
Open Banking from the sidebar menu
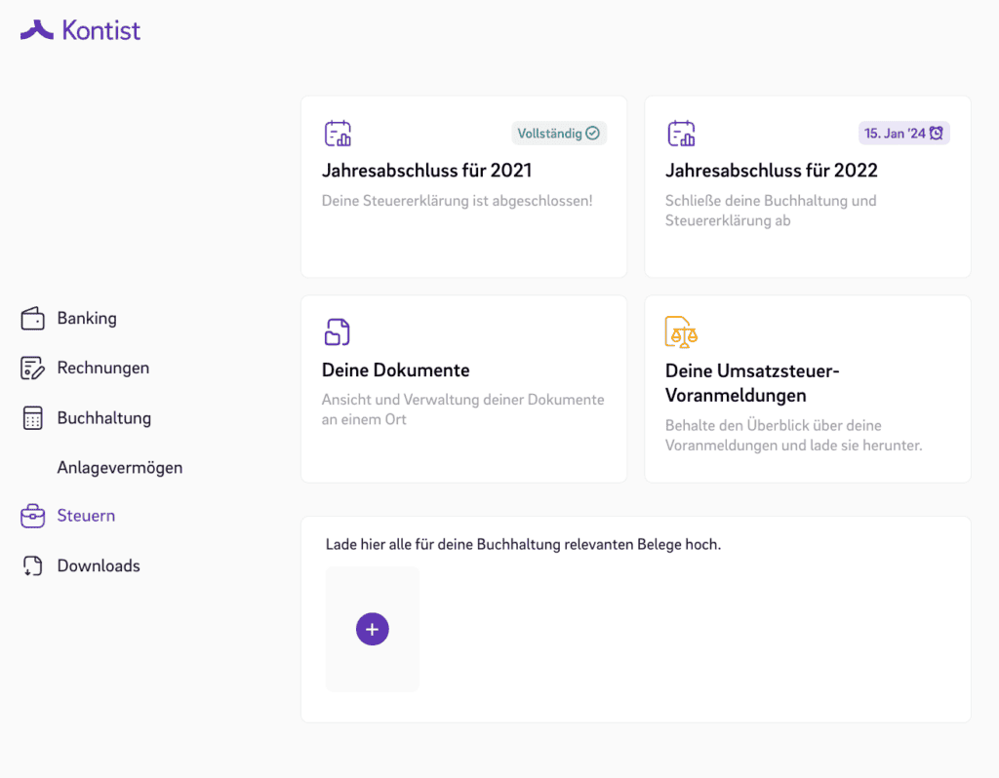87,319
